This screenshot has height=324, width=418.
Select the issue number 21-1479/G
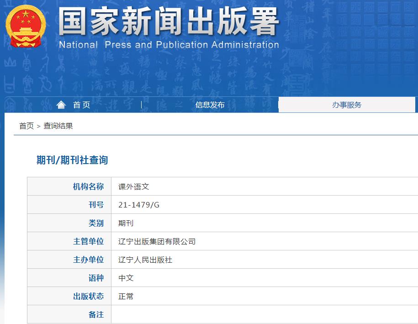click(x=138, y=205)
